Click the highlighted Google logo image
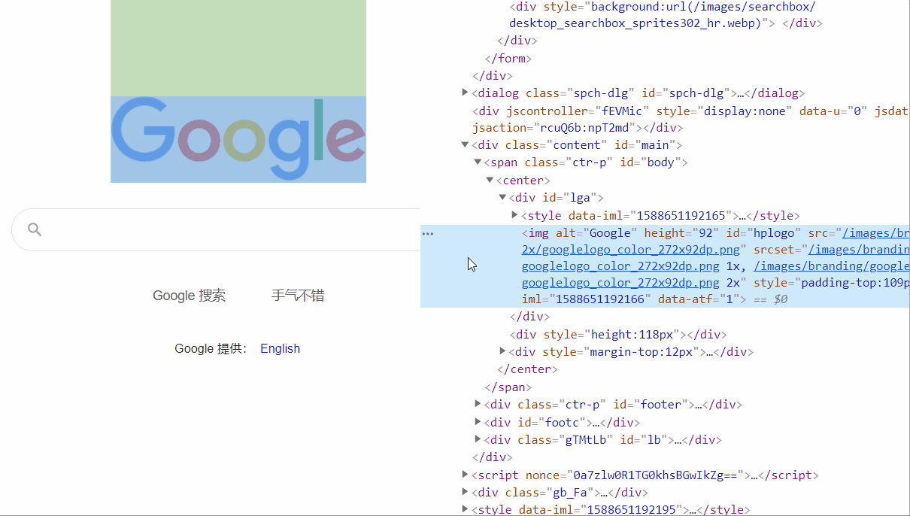The image size is (910, 516). pyautogui.click(x=238, y=139)
